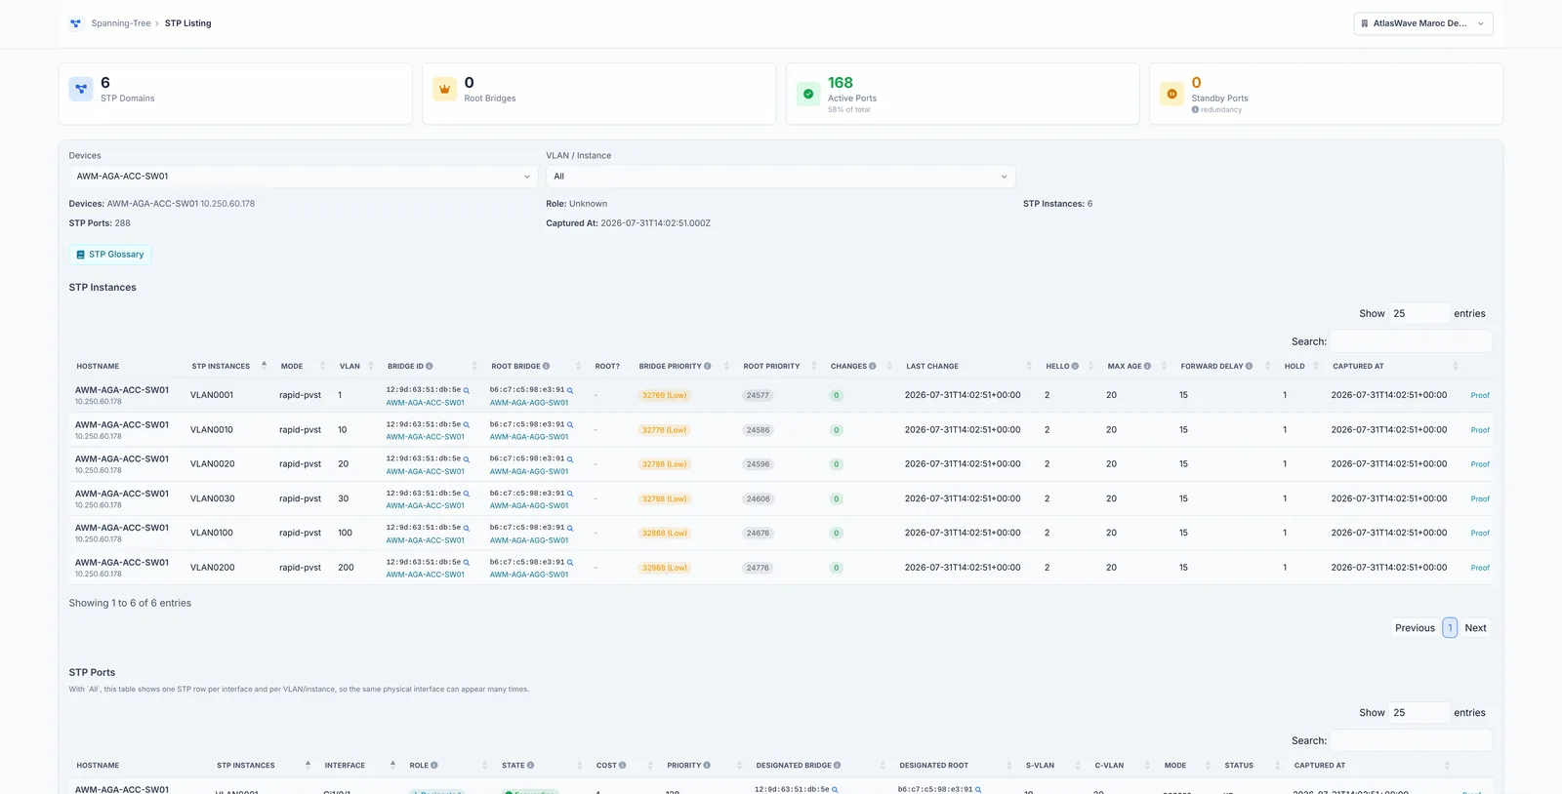Viewport: 1562px width, 794px height.
Task: Click the Active Ports green check icon
Action: tap(808, 94)
